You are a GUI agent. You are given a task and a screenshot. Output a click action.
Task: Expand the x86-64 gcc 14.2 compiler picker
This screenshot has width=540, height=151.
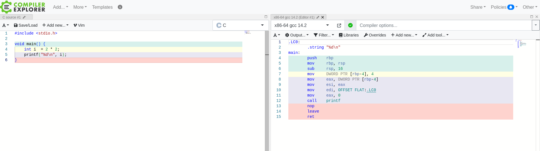302,25
